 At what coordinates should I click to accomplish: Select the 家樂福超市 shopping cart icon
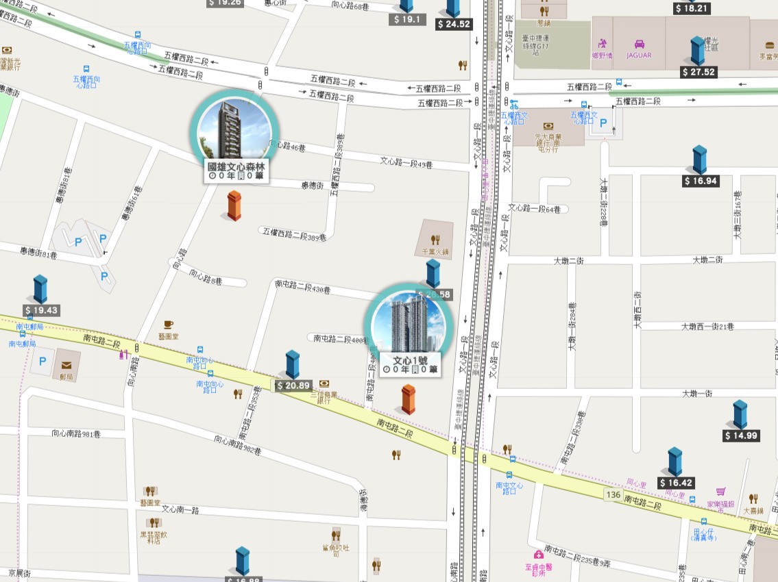point(721,491)
